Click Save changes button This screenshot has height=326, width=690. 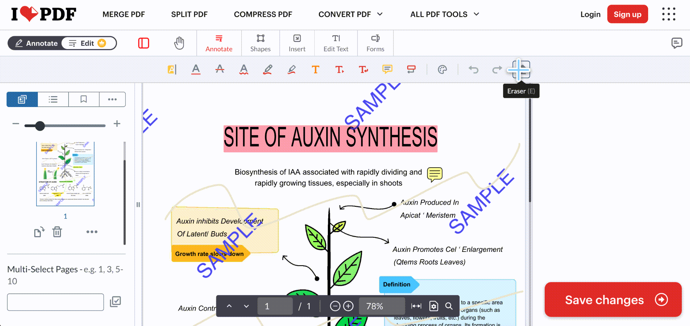pos(613,300)
